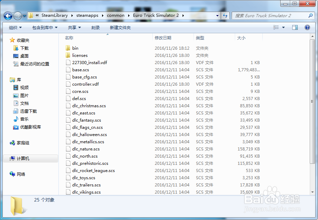This screenshot has width=318, height=220.
Task: Select the core.scs file icon
Action: click(x=68, y=91)
